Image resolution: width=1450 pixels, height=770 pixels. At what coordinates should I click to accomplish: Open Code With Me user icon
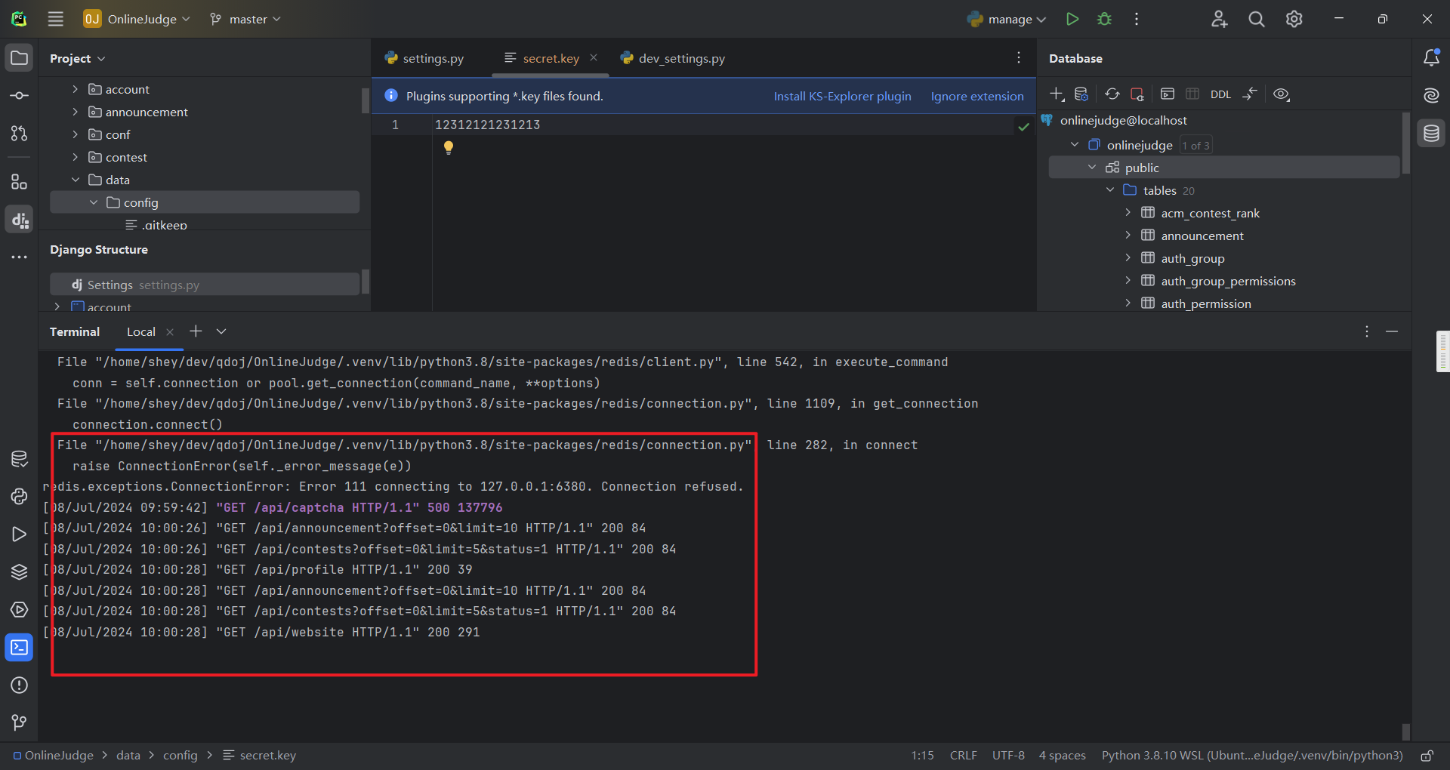(1219, 19)
